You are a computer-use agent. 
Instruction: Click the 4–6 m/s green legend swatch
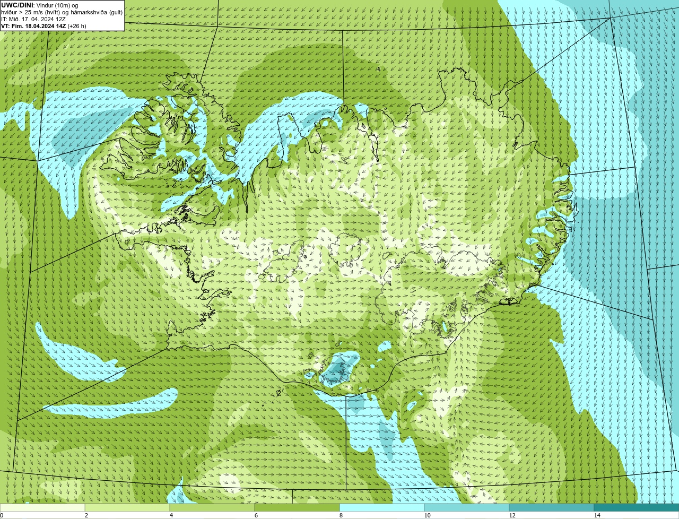[212, 507]
